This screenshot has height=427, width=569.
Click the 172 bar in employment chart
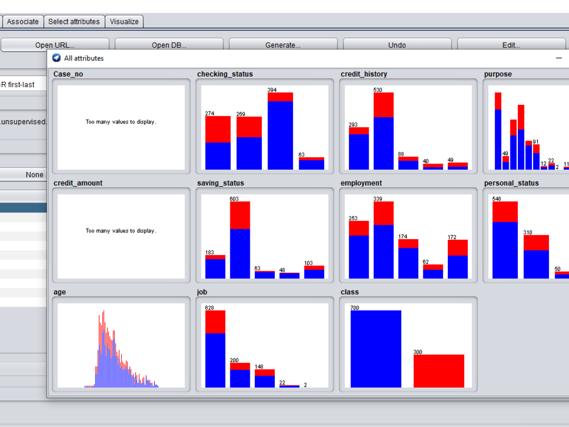(x=457, y=259)
